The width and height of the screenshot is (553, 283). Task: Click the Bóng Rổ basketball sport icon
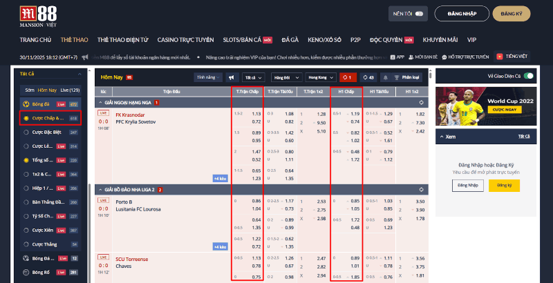pos(27,273)
